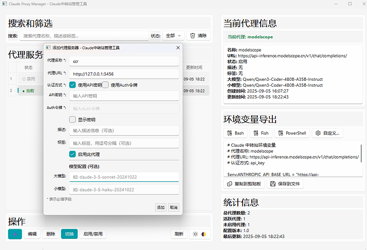Click the trash clear-filter button
367x250 pixels.
click(198, 36)
